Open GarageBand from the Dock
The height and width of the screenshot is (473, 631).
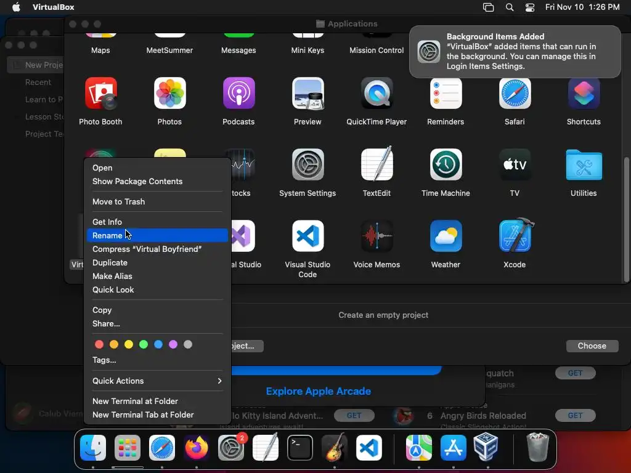[x=335, y=448]
